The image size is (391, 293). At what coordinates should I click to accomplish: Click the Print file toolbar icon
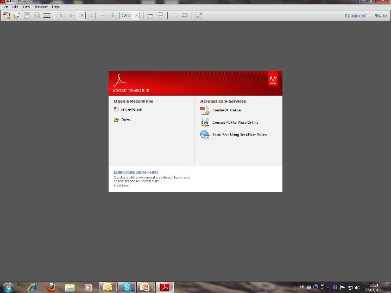pos(37,15)
